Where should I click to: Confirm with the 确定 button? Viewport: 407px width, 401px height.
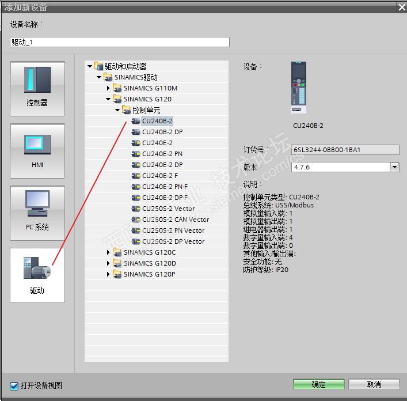pyautogui.click(x=319, y=384)
